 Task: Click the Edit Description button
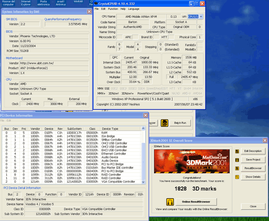(x=253, y=151)
